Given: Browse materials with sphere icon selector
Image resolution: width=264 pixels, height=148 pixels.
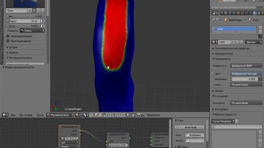Looking at the screenshot, I should [x=214, y=42].
